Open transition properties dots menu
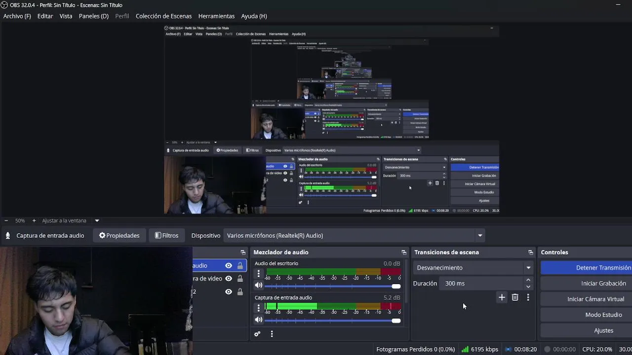Viewport: 632px width, 355px height. [x=528, y=297]
